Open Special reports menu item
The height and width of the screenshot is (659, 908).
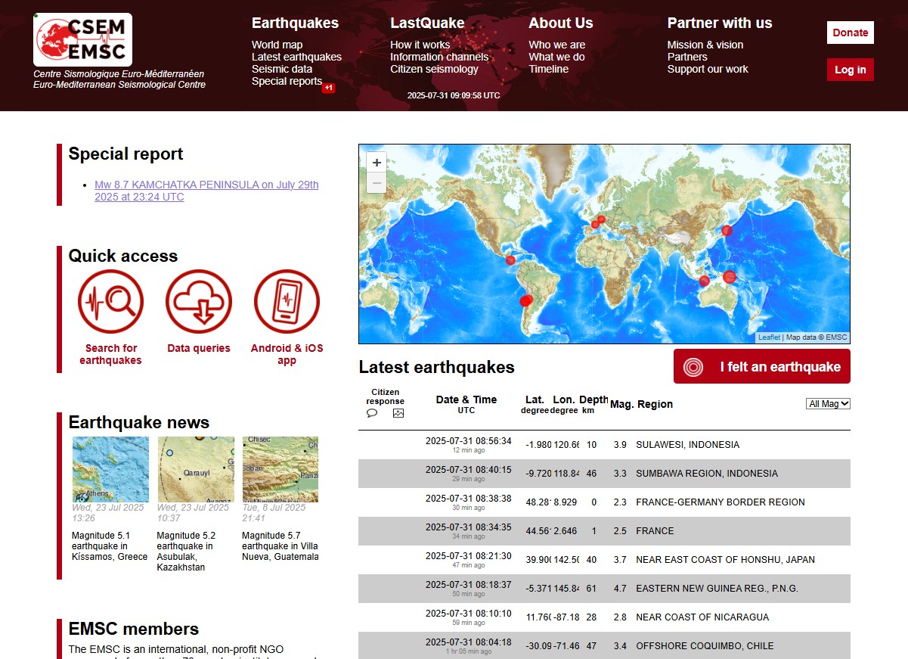click(x=287, y=81)
